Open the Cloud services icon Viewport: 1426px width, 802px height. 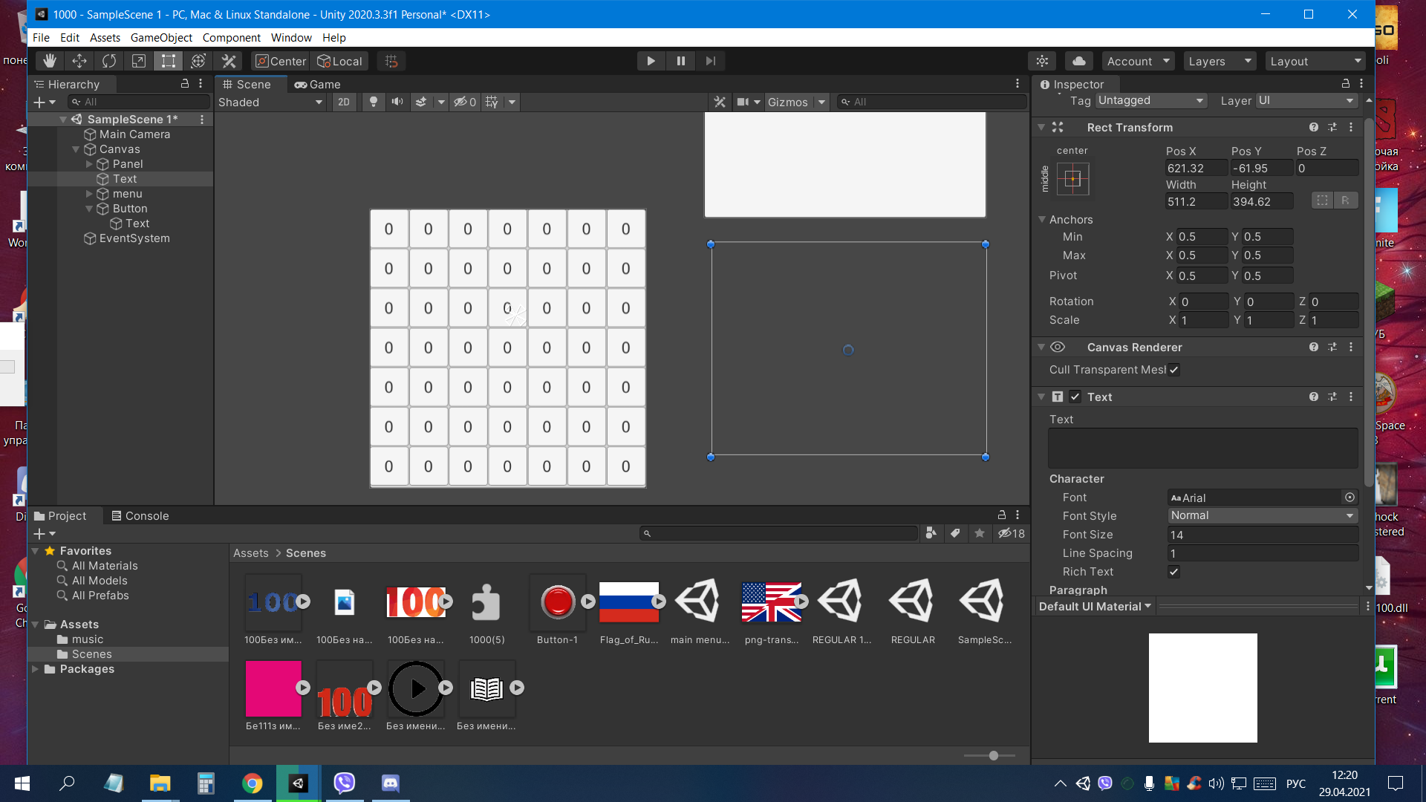[x=1079, y=61]
